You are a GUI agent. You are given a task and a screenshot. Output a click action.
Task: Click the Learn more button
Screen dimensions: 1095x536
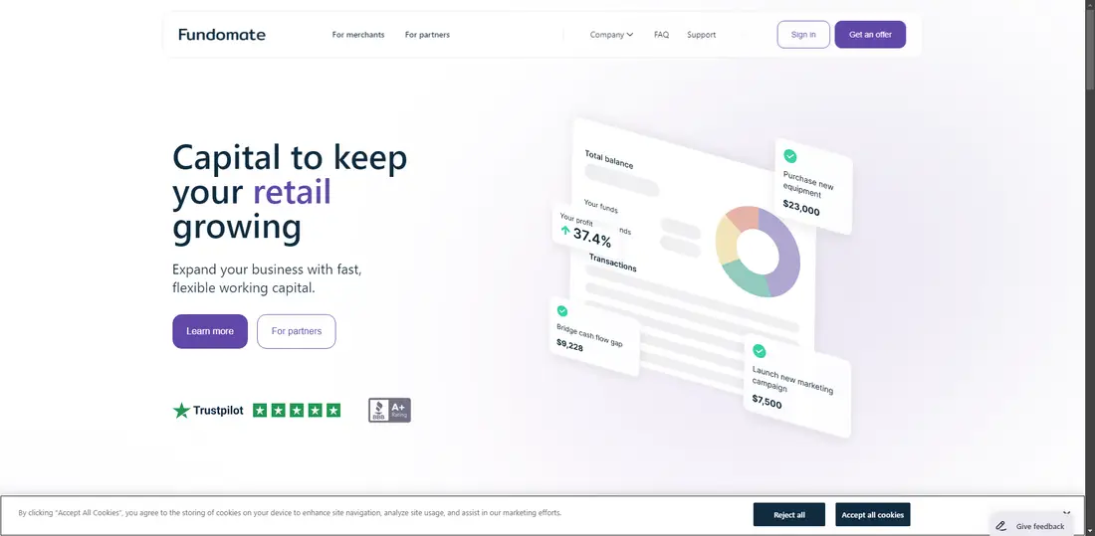point(210,331)
